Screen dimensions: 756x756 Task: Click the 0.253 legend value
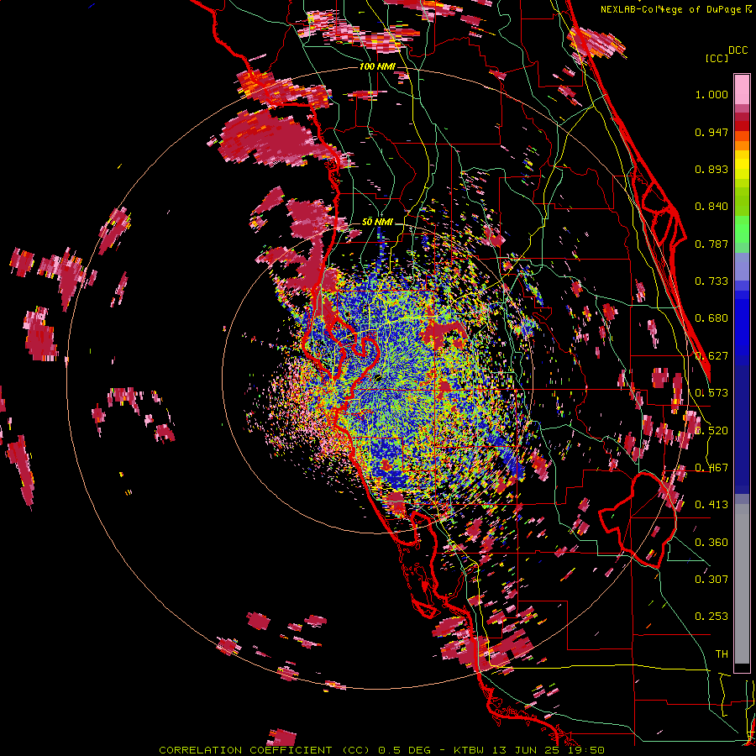[711, 617]
